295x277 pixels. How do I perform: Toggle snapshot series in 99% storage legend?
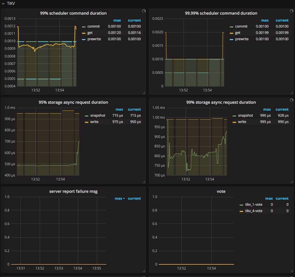[245, 116]
